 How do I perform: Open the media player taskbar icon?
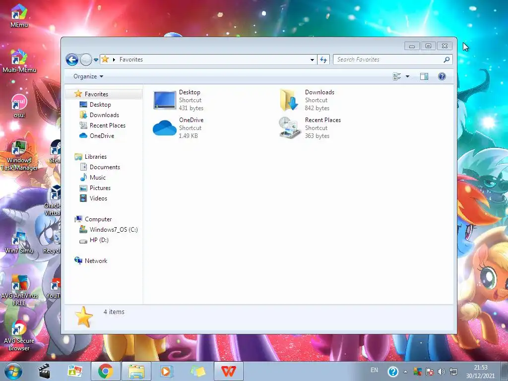point(166,371)
